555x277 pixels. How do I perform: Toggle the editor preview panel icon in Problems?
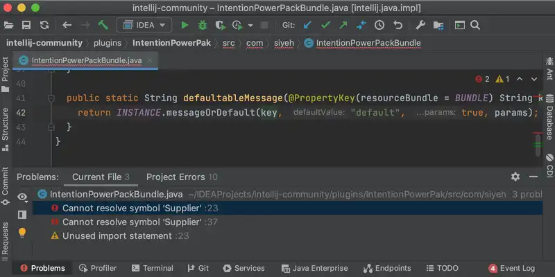pyautogui.click(x=22, y=214)
